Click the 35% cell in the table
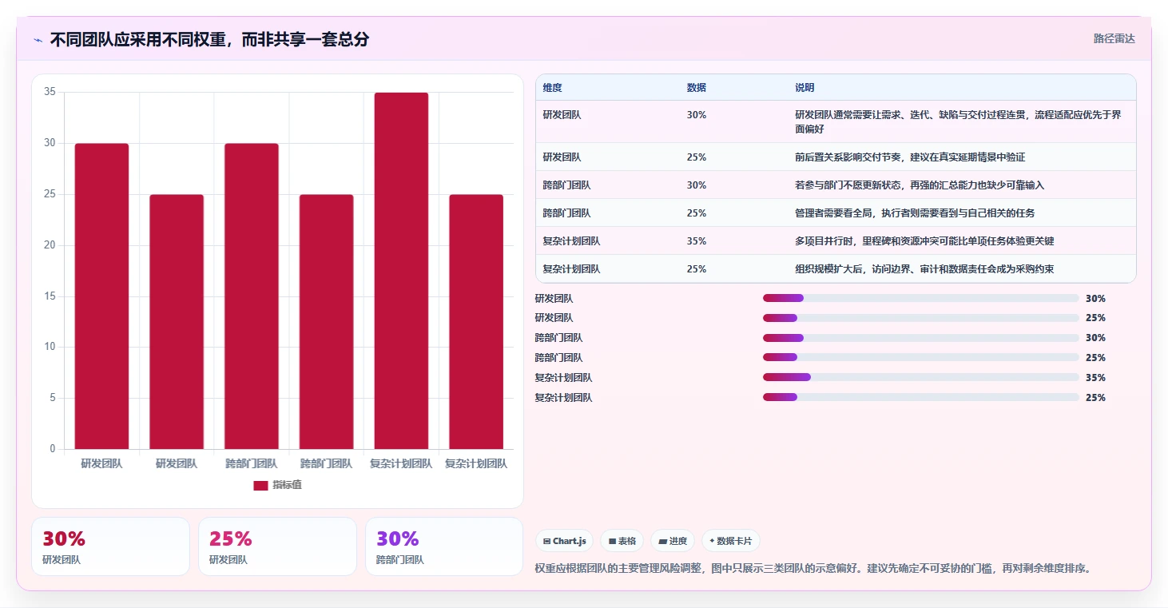The height and width of the screenshot is (608, 1168). click(697, 241)
